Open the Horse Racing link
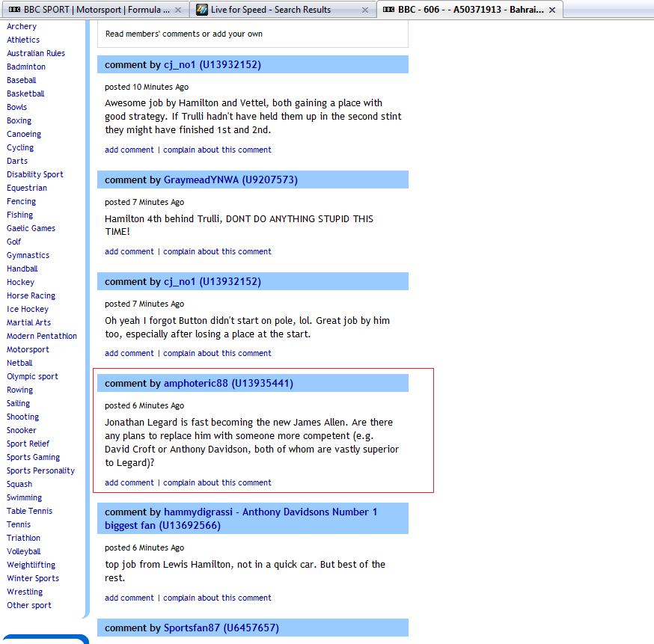 click(31, 295)
